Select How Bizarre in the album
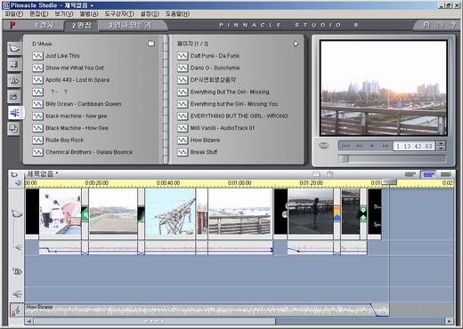The width and height of the screenshot is (463, 329). (205, 140)
